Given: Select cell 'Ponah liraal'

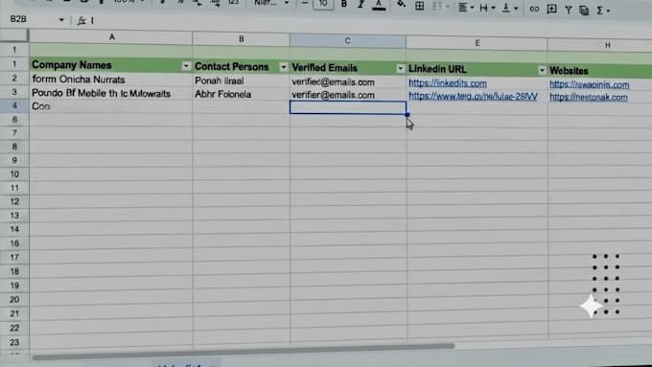Looking at the screenshot, I should tap(242, 80).
